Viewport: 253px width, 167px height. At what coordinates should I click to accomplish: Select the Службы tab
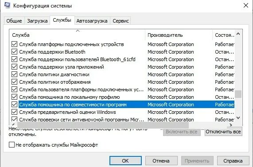62,20
